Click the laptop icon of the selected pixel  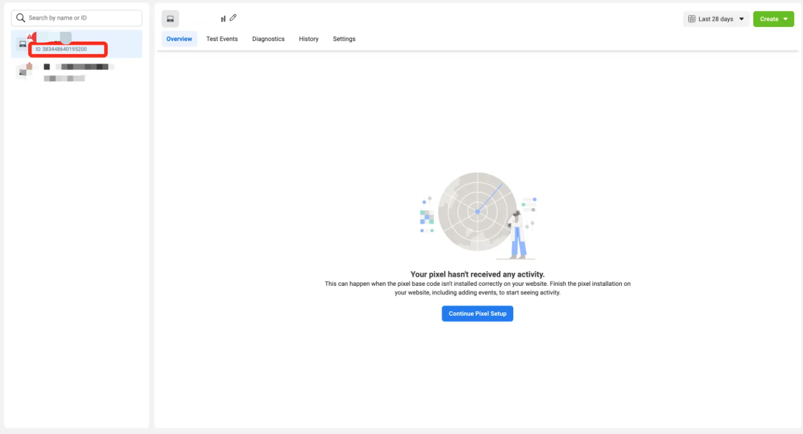coord(23,44)
